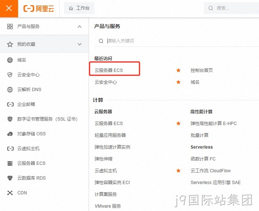This screenshot has width=259, height=211.
Task: Toggle favorite star for 弹性高性能计算 E-HPC
Action: point(178,123)
